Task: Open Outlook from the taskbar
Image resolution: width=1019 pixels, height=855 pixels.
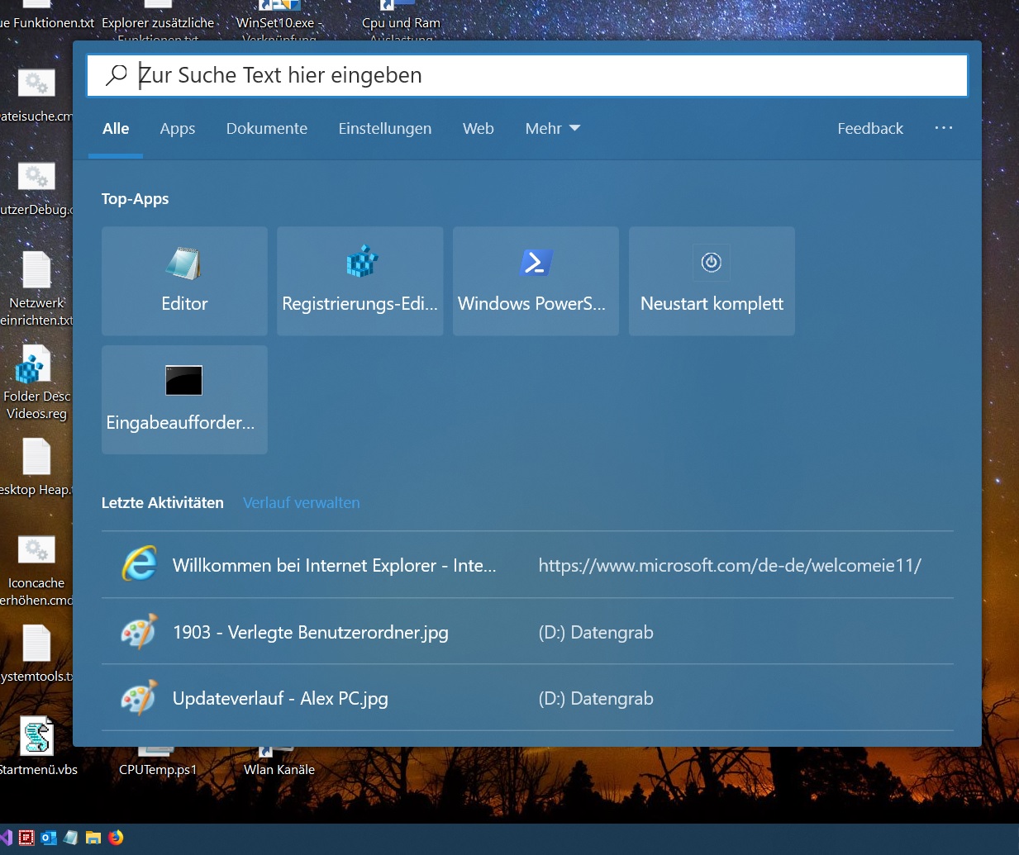Action: pos(49,838)
